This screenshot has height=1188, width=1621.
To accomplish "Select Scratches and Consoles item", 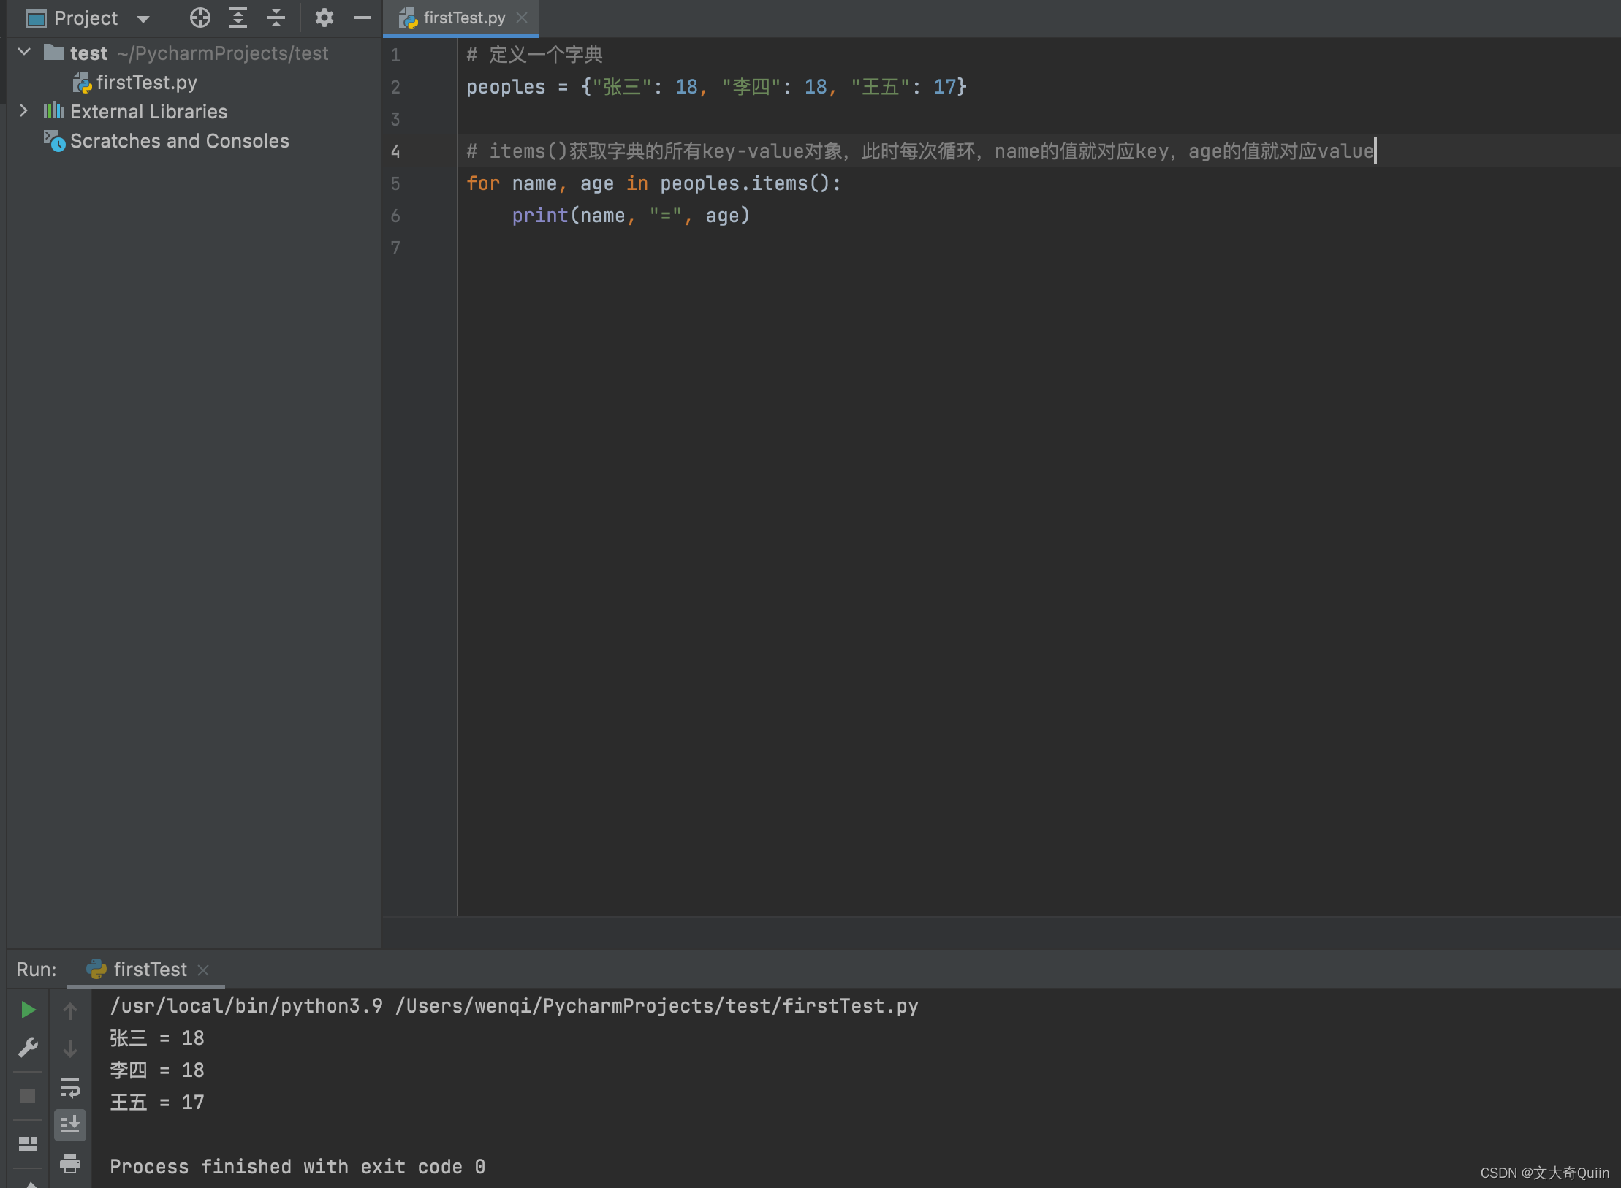I will [179, 141].
